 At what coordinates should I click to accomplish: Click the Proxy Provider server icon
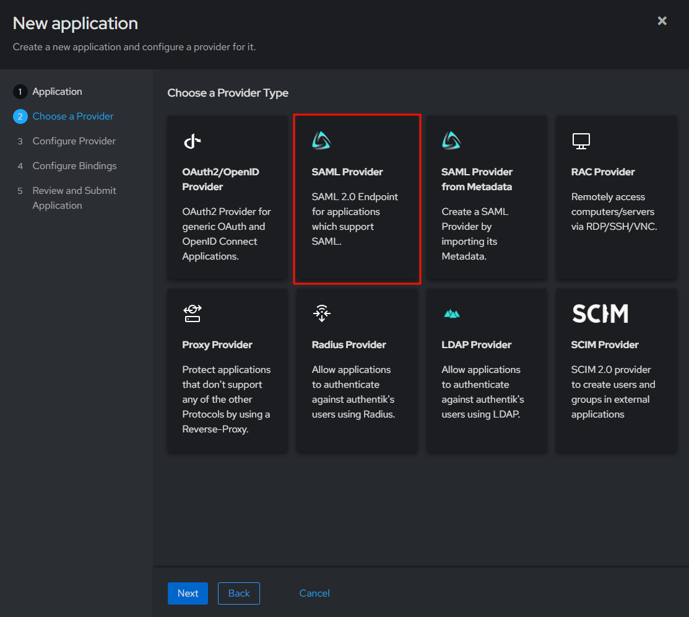[x=193, y=313]
